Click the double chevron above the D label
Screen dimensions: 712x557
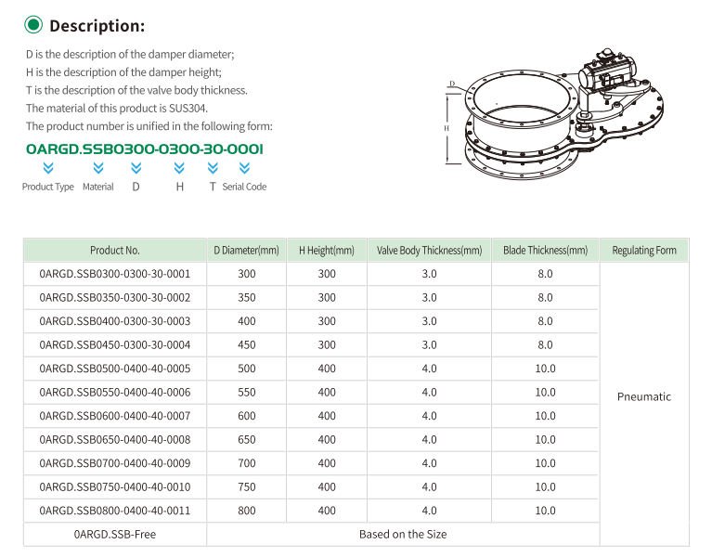point(136,168)
